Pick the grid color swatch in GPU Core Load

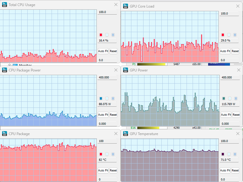click(x=235, y=35)
